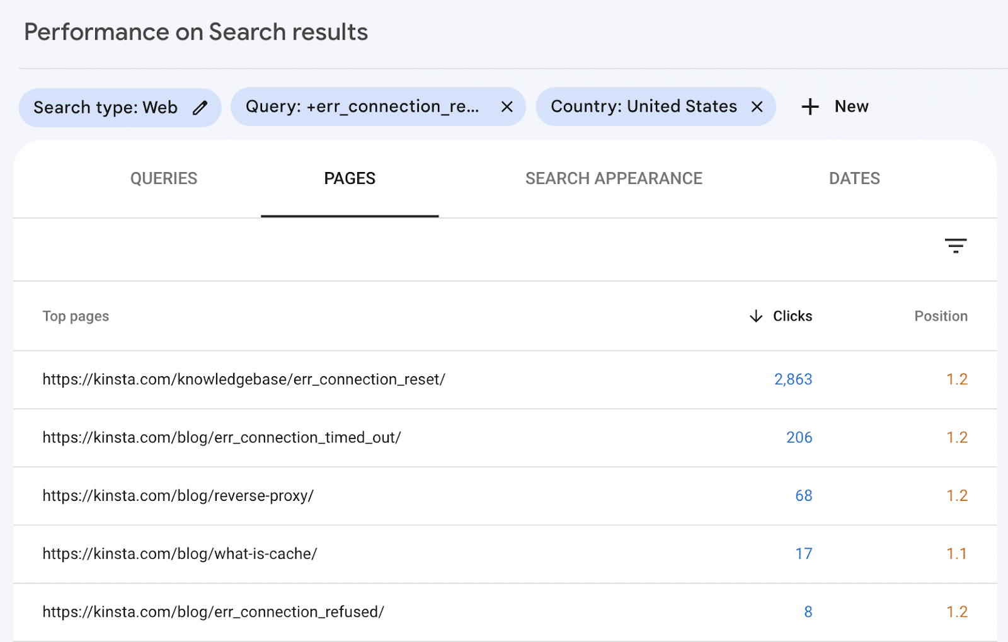Click the pencil icon to edit search type
1008x642 pixels.
[x=200, y=107]
